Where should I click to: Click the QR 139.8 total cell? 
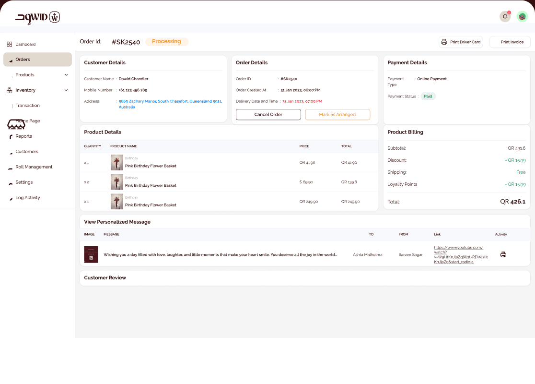pyautogui.click(x=349, y=182)
